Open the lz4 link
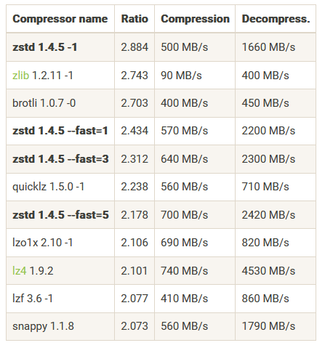This screenshot has width=325, height=348. (x=20, y=270)
